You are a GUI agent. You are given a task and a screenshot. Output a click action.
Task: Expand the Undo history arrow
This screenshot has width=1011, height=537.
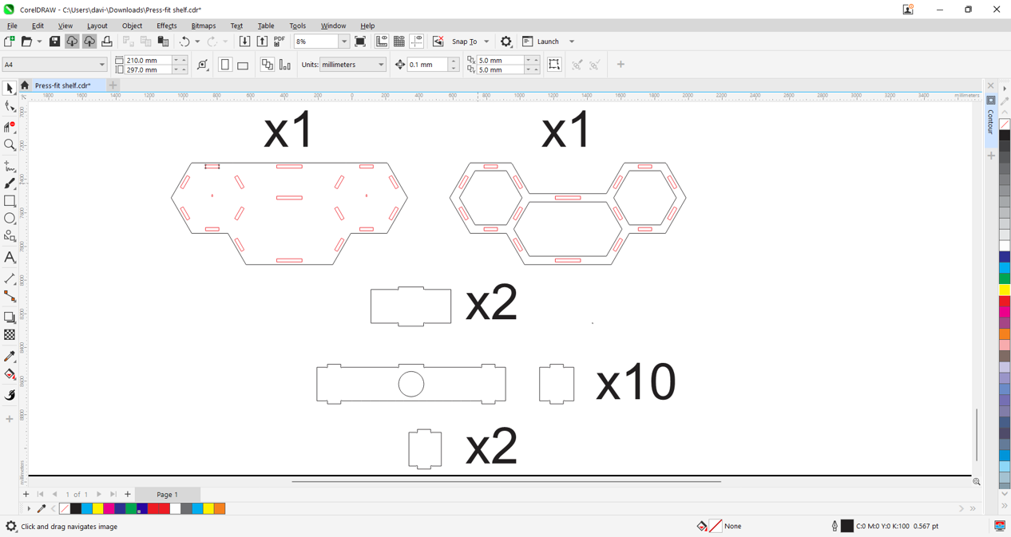(197, 41)
